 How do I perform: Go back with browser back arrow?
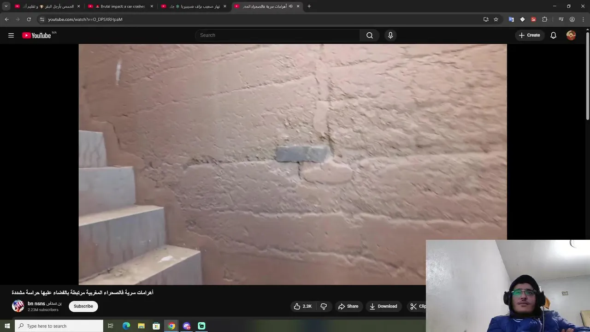(6, 19)
